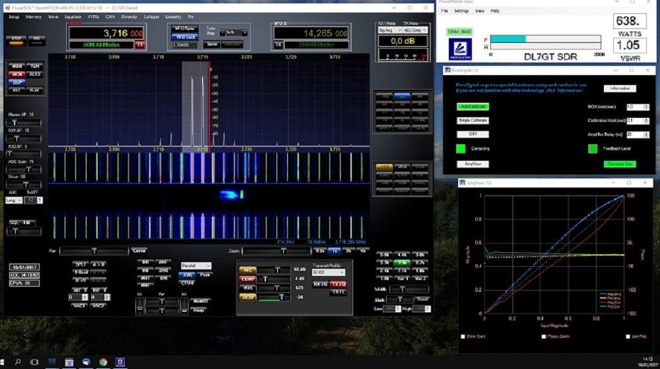Open the Memory menu
The image size is (660, 369).
tap(33, 17)
